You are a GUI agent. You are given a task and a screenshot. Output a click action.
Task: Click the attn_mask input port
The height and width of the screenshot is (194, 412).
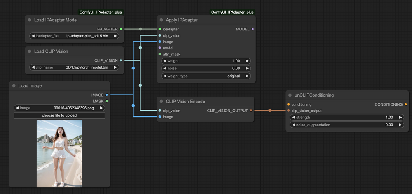coord(160,54)
